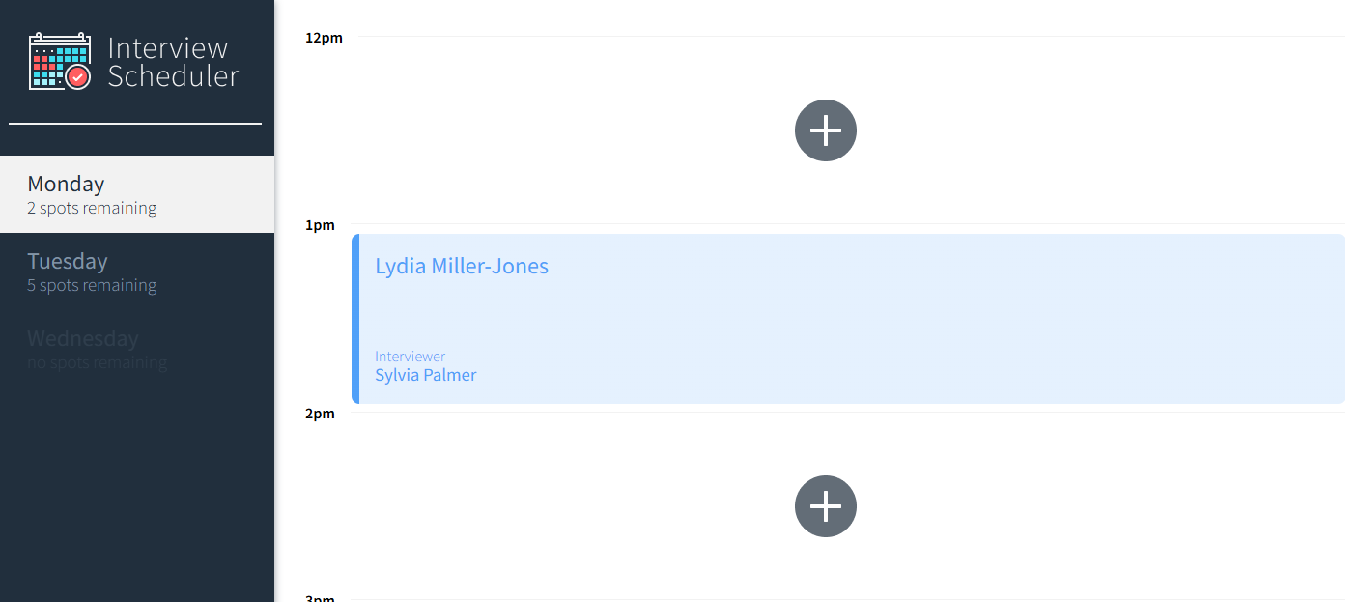Click "no spots remaining" under Wednesday

[97, 362]
